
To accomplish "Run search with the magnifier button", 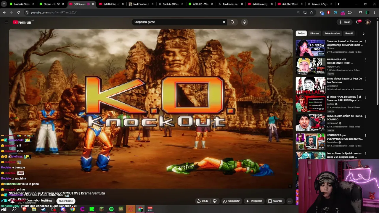I will point(232,22).
